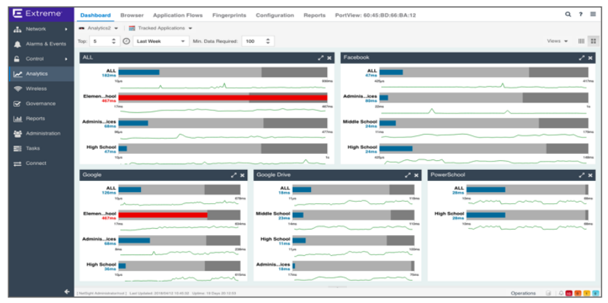This screenshot has width=608, height=303.
Task: Switch to the Configuration tab
Action: [x=275, y=15]
